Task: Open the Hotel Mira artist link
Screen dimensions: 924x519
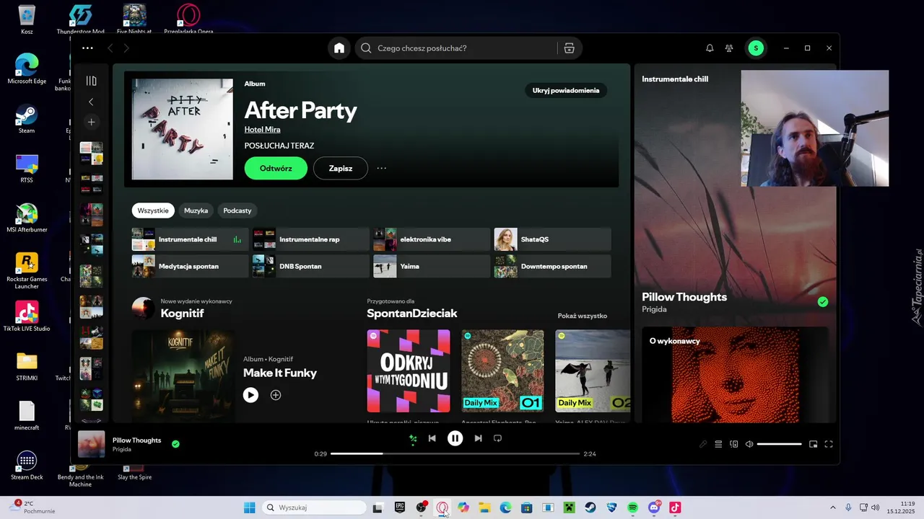Action: pyautogui.click(x=263, y=129)
